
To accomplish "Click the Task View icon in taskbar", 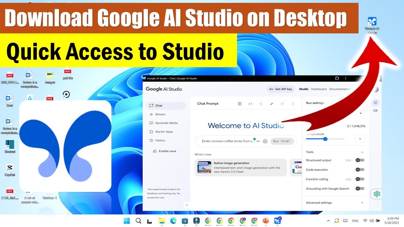I will pos(150,221).
